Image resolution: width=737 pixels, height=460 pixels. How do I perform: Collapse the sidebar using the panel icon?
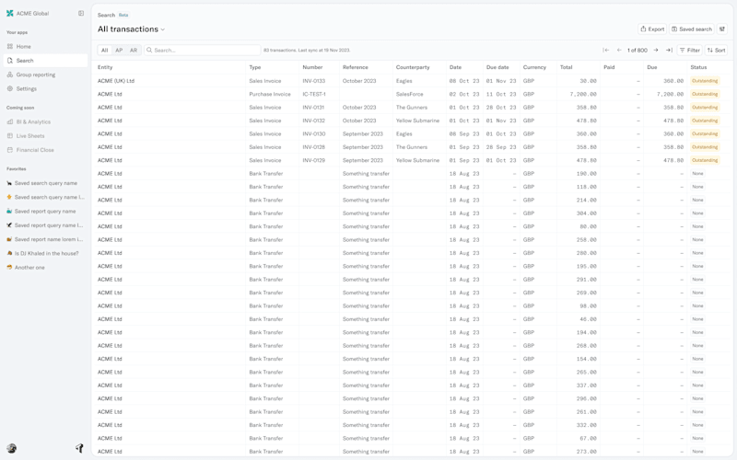click(x=81, y=13)
